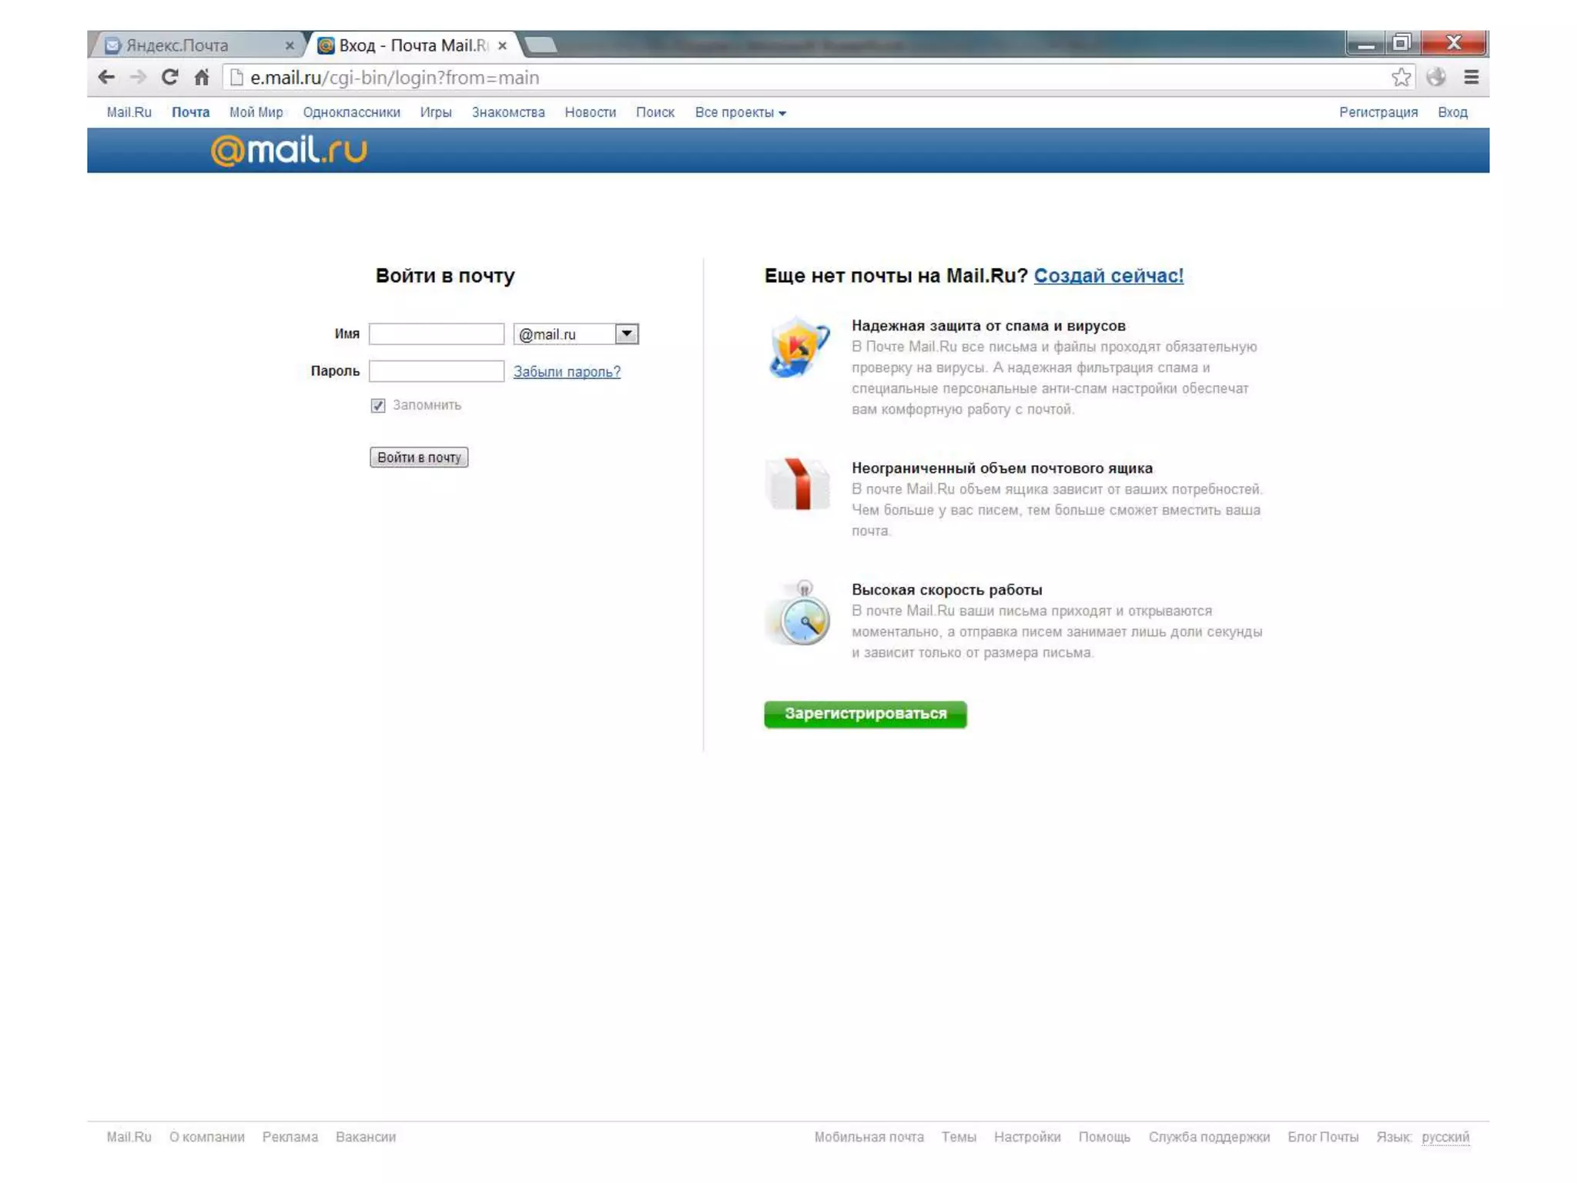Screen dimensions: 1577x1183
Task: Click the home icon in toolbar
Action: [x=202, y=77]
